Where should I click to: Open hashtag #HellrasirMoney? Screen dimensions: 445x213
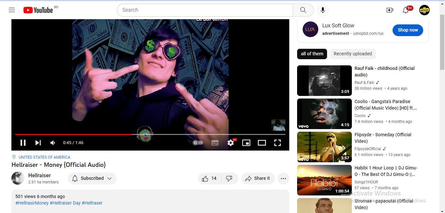pyautogui.click(x=32, y=203)
